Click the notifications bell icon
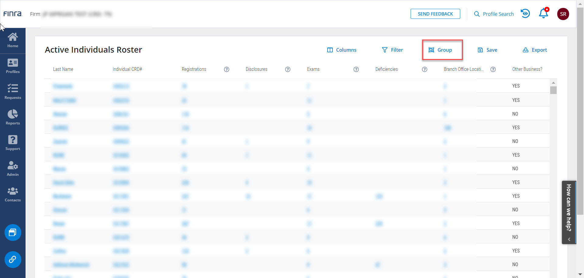Image resolution: width=584 pixels, height=278 pixels. (x=544, y=14)
